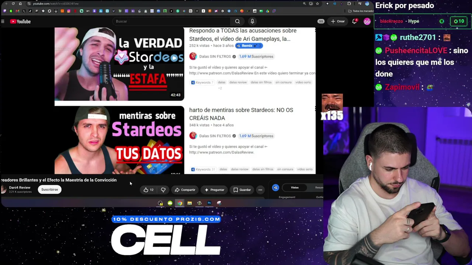Open more actions three-dot menu
Screen dimensions: 472x265
click(260, 190)
